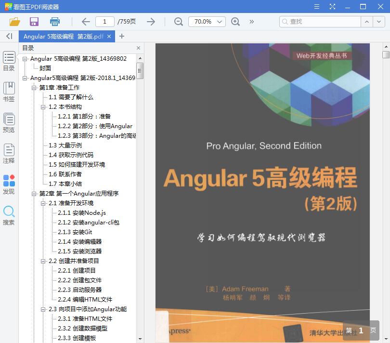The height and width of the screenshot is (343, 390).
Task: Jump to 1.1 需要了解什么
Action: [x=71, y=97]
